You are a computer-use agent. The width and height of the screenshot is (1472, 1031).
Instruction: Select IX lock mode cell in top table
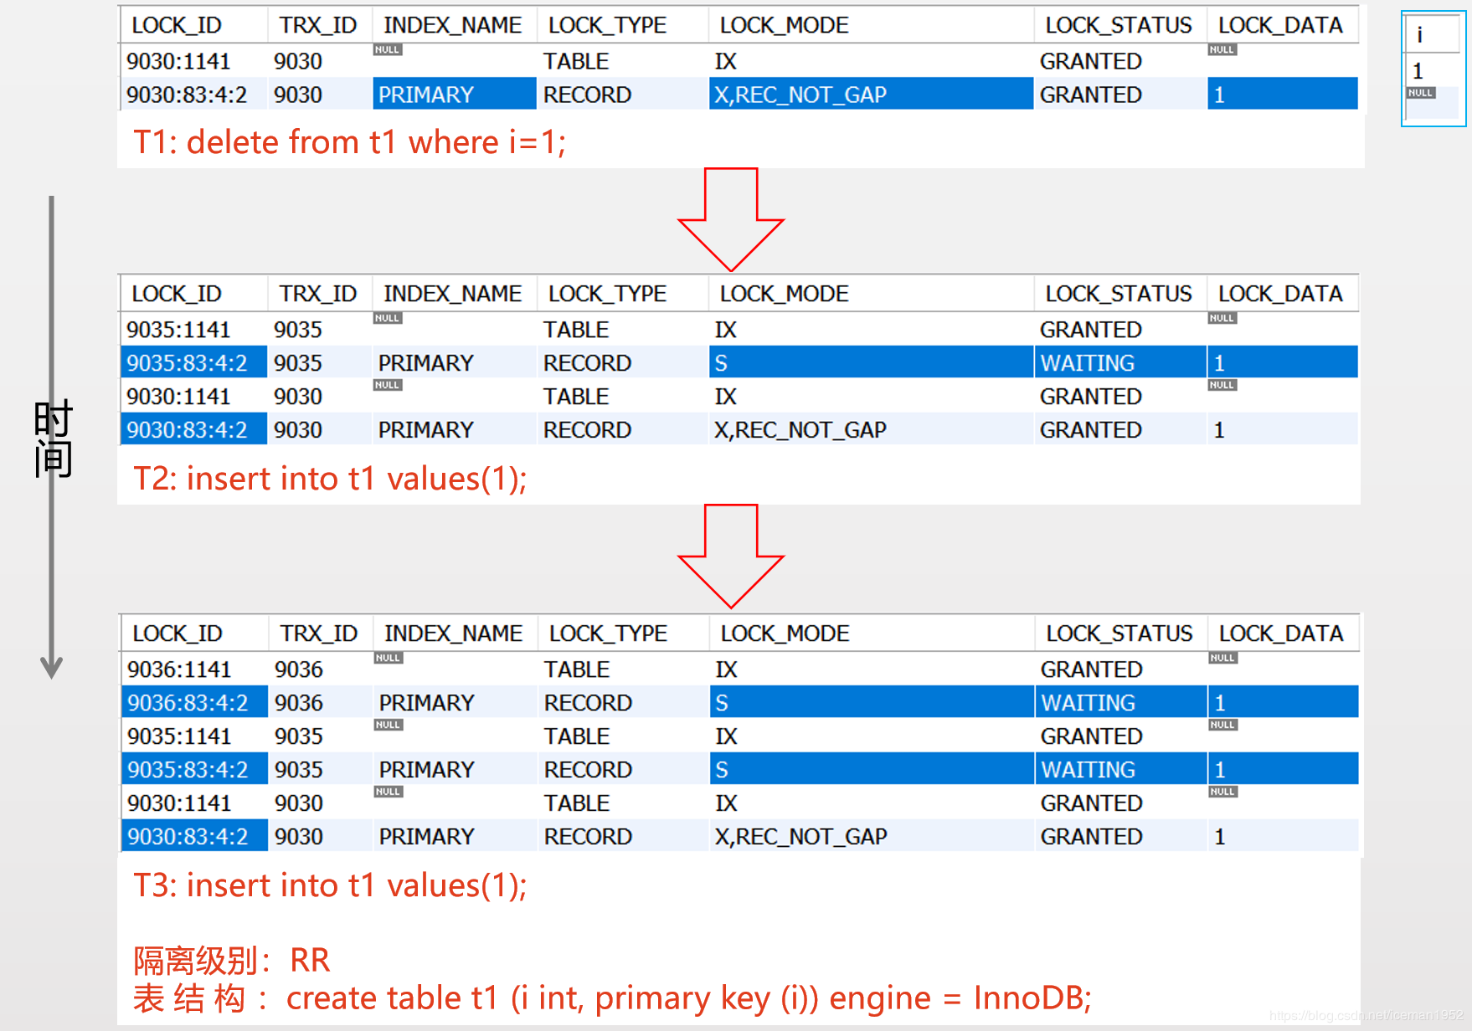coord(871,60)
